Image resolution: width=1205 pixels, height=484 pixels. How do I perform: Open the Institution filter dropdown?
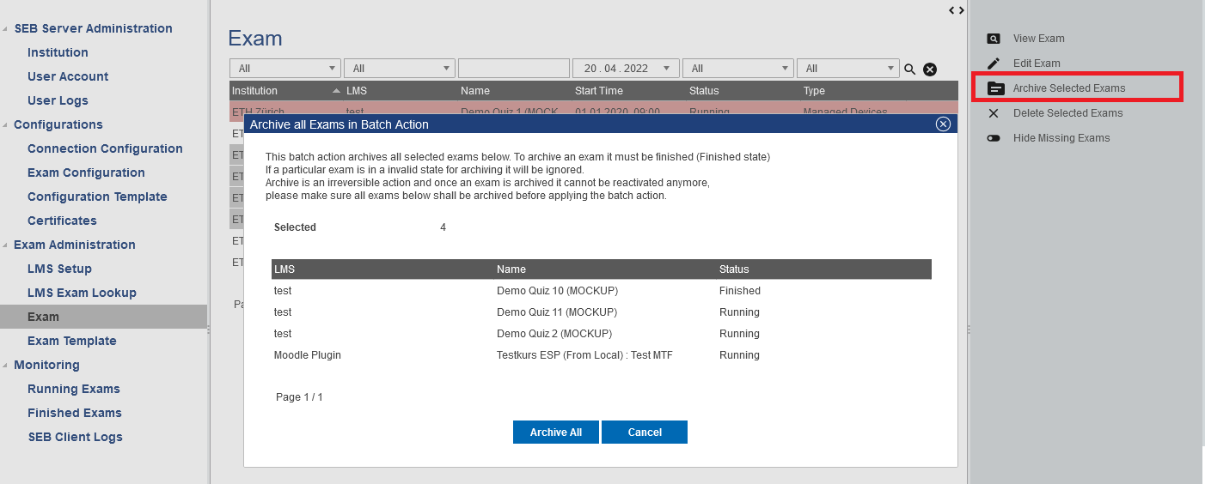coord(284,69)
